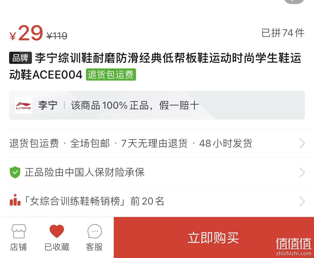Open the store (店铺) icon

19,231
